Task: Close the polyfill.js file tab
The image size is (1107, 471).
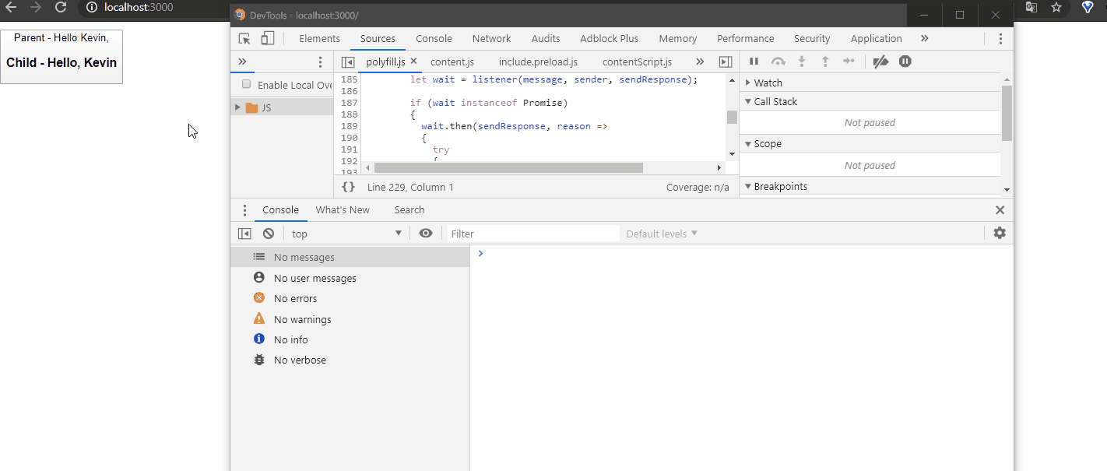Action: click(413, 61)
